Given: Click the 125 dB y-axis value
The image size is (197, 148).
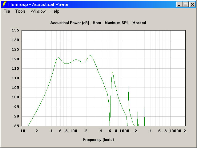Looking at the screenshot, I should tap(15, 49).
